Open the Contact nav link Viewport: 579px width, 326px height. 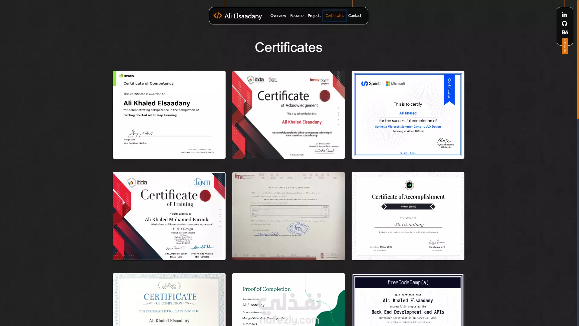(x=355, y=16)
